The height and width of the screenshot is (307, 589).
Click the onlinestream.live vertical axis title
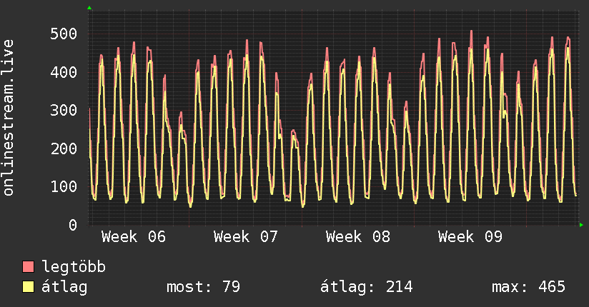coord(8,118)
